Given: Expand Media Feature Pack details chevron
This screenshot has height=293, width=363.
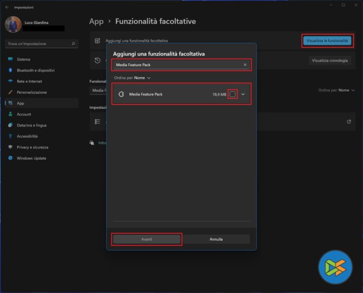Looking at the screenshot, I should tap(243, 94).
